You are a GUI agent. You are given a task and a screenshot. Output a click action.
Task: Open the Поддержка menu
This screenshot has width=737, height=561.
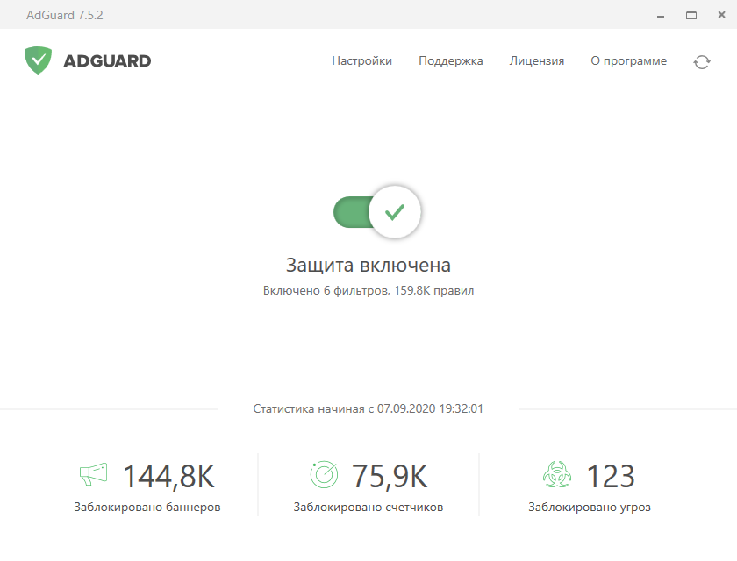tap(451, 61)
